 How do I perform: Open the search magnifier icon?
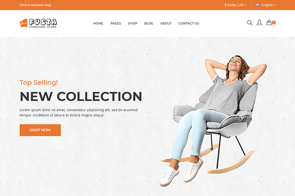[250, 23]
